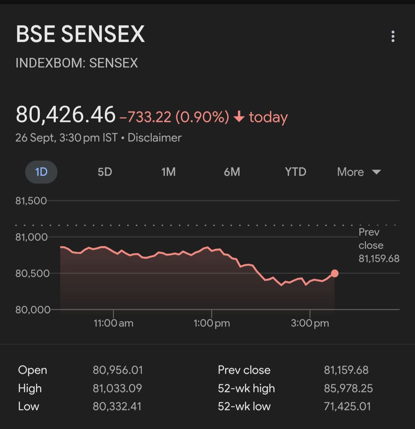The image size is (415, 429).
Task: Select the 1D time range tab
Action: click(41, 172)
